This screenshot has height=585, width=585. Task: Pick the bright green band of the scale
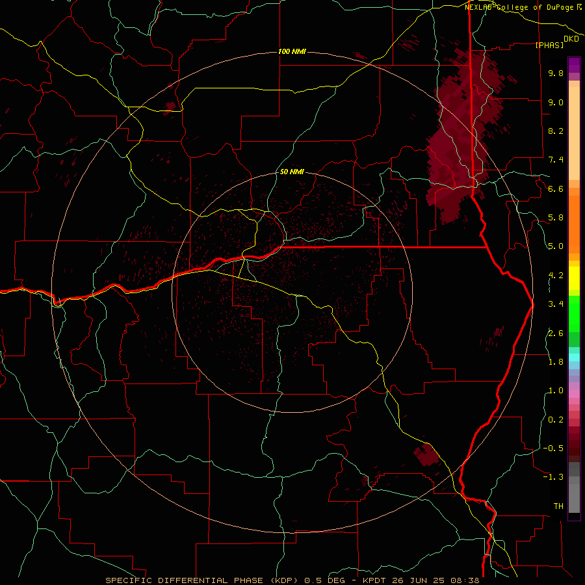(x=574, y=313)
